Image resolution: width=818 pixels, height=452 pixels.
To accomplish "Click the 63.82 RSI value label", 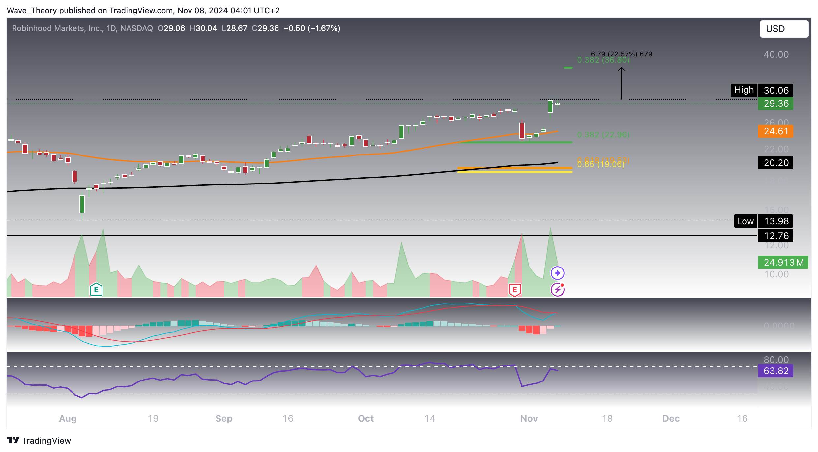I will point(775,371).
